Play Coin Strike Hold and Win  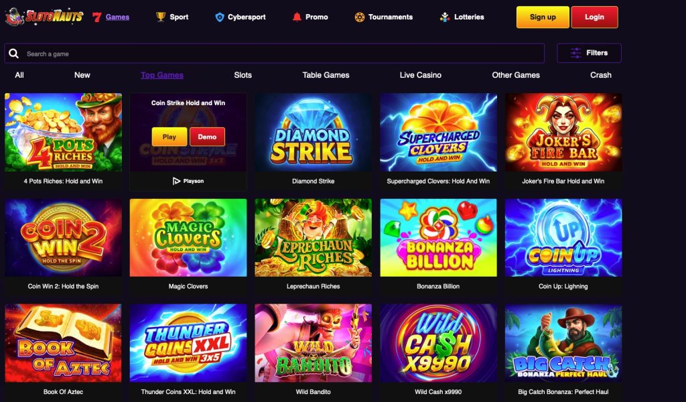[169, 137]
